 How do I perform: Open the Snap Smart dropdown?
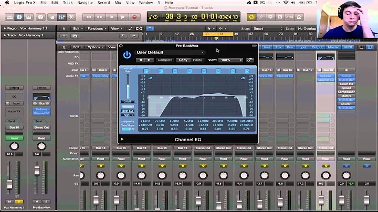(x=267, y=28)
